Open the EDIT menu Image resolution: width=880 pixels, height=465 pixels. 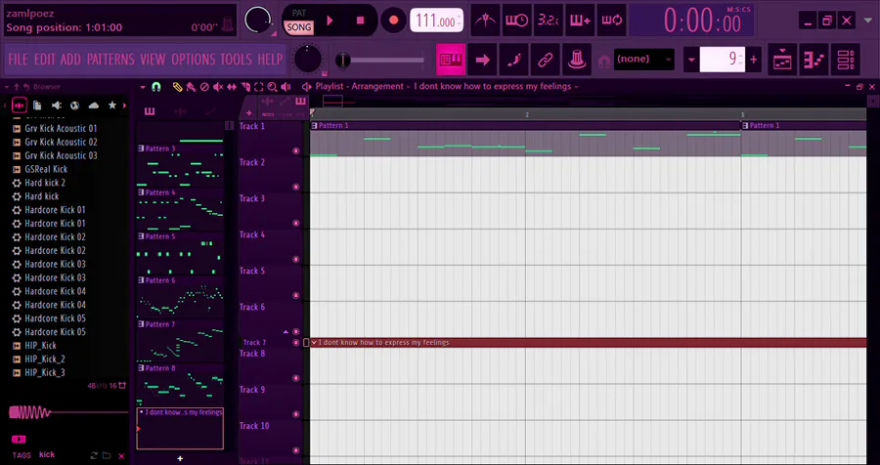(x=44, y=59)
